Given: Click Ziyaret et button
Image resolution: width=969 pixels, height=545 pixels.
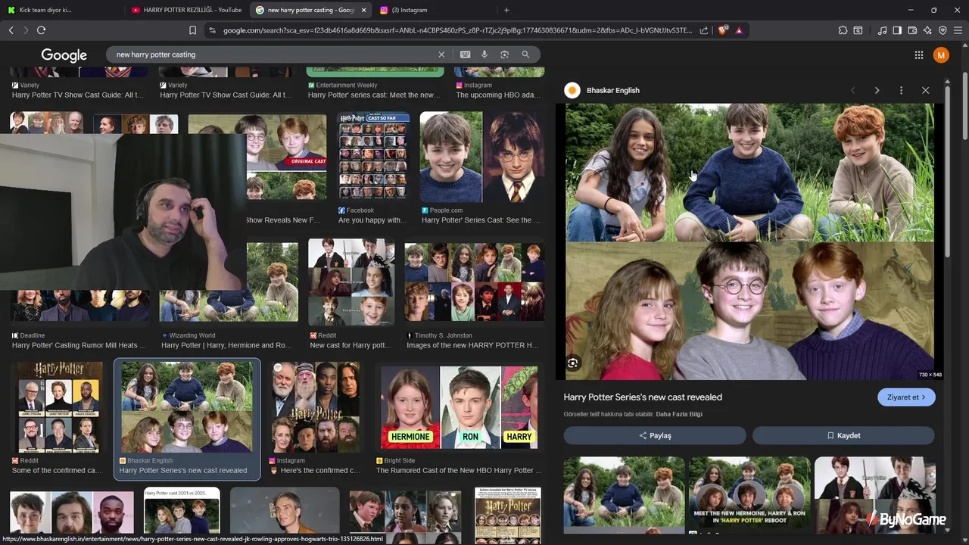Looking at the screenshot, I should coord(906,397).
